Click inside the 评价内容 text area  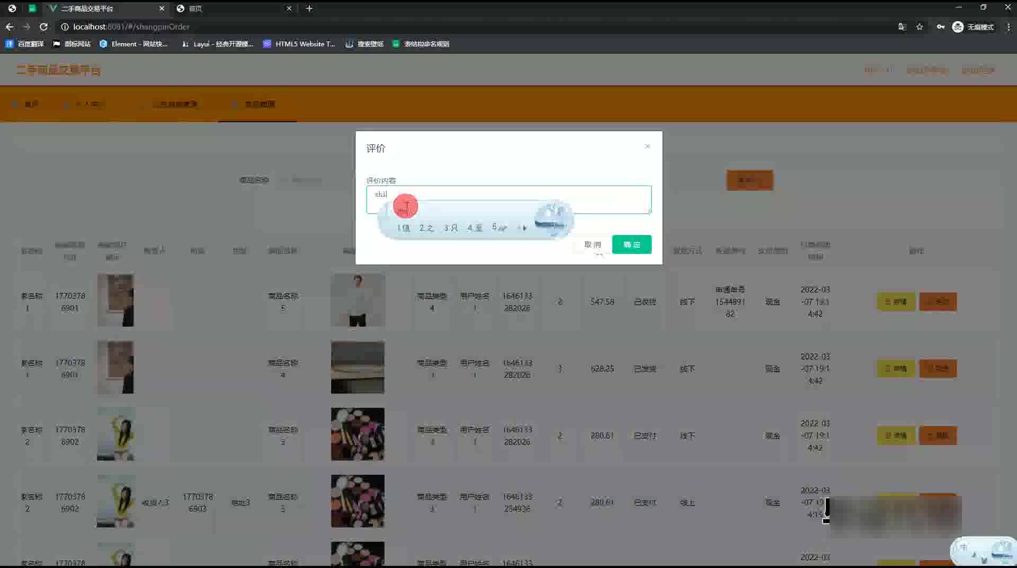coord(508,200)
